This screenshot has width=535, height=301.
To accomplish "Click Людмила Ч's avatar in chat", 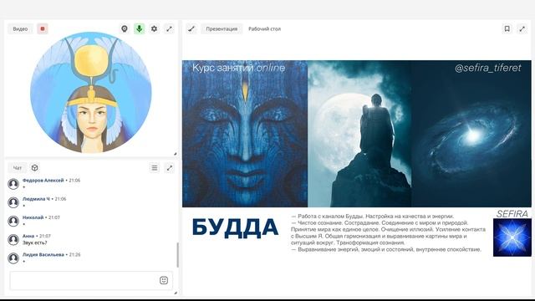I will [13, 202].
